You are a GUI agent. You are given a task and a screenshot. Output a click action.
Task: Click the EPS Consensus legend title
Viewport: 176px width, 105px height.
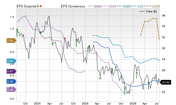tap(73, 6)
